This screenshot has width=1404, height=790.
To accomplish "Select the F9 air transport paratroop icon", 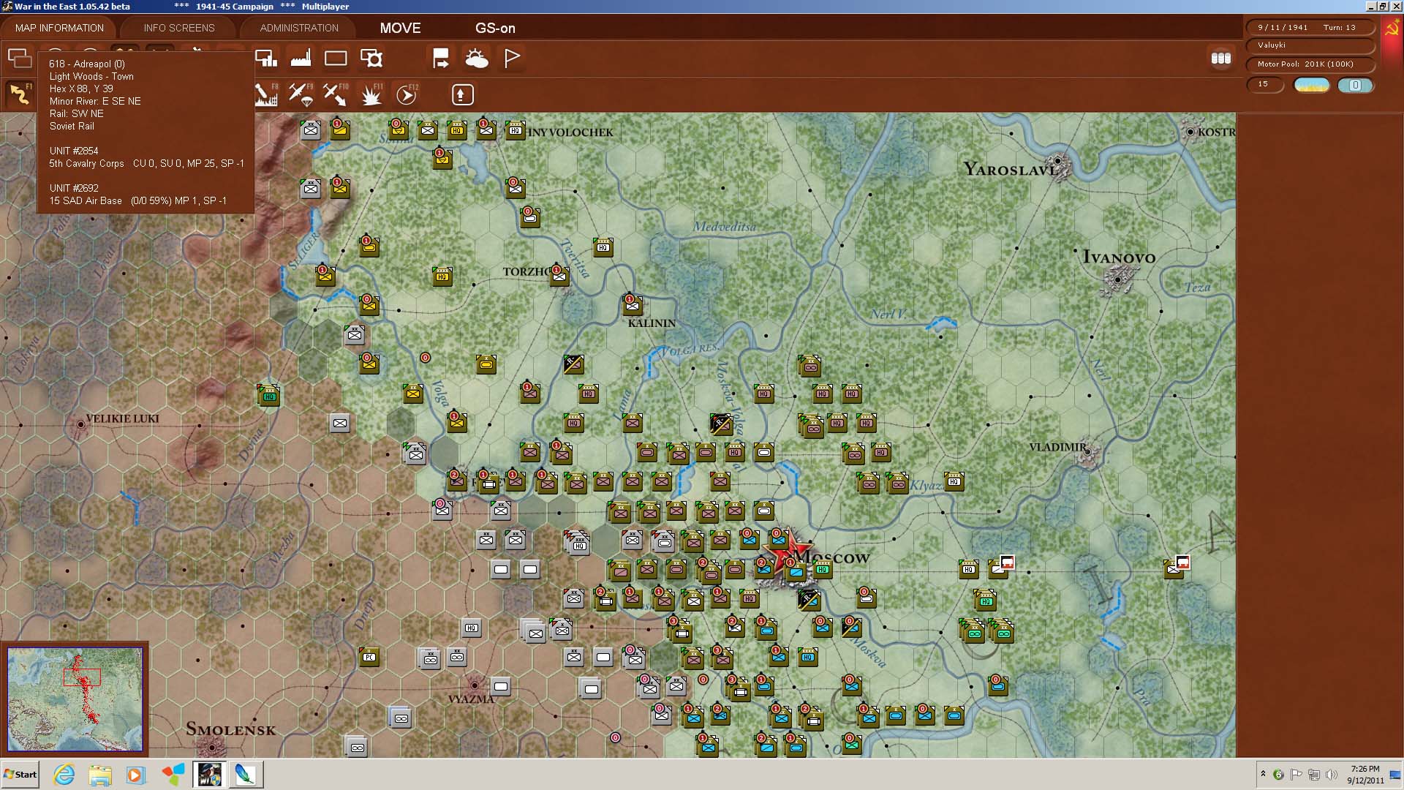I will click(x=301, y=94).
